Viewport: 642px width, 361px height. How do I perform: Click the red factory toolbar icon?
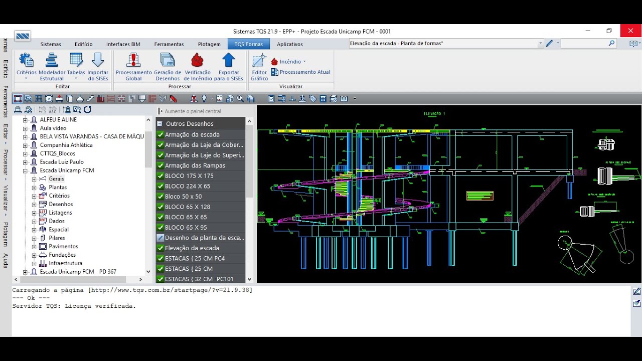[101, 98]
